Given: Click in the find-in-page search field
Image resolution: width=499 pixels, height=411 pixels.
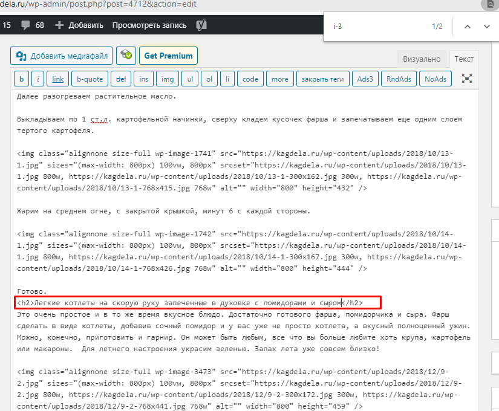Looking at the screenshot, I should click(375, 27).
